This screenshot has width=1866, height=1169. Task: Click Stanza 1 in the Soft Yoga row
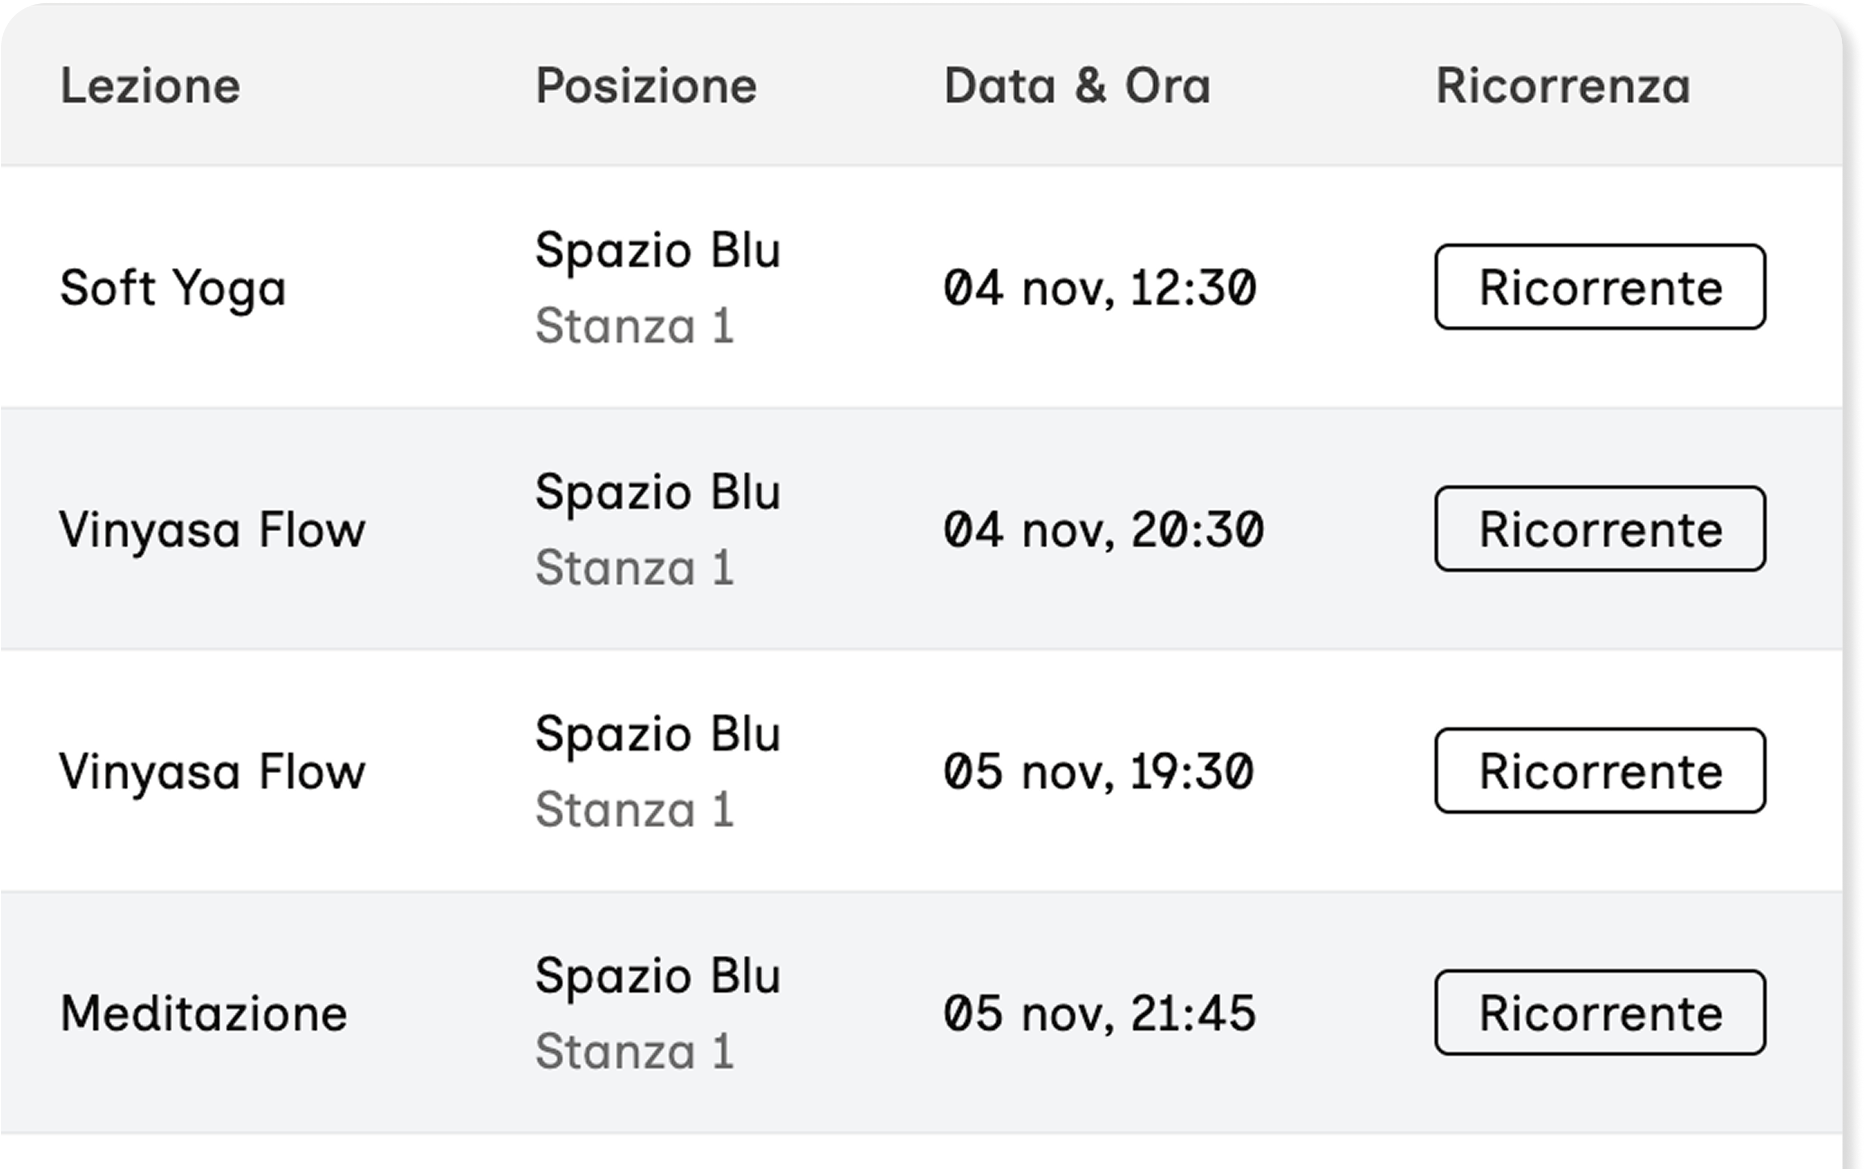pos(634,327)
